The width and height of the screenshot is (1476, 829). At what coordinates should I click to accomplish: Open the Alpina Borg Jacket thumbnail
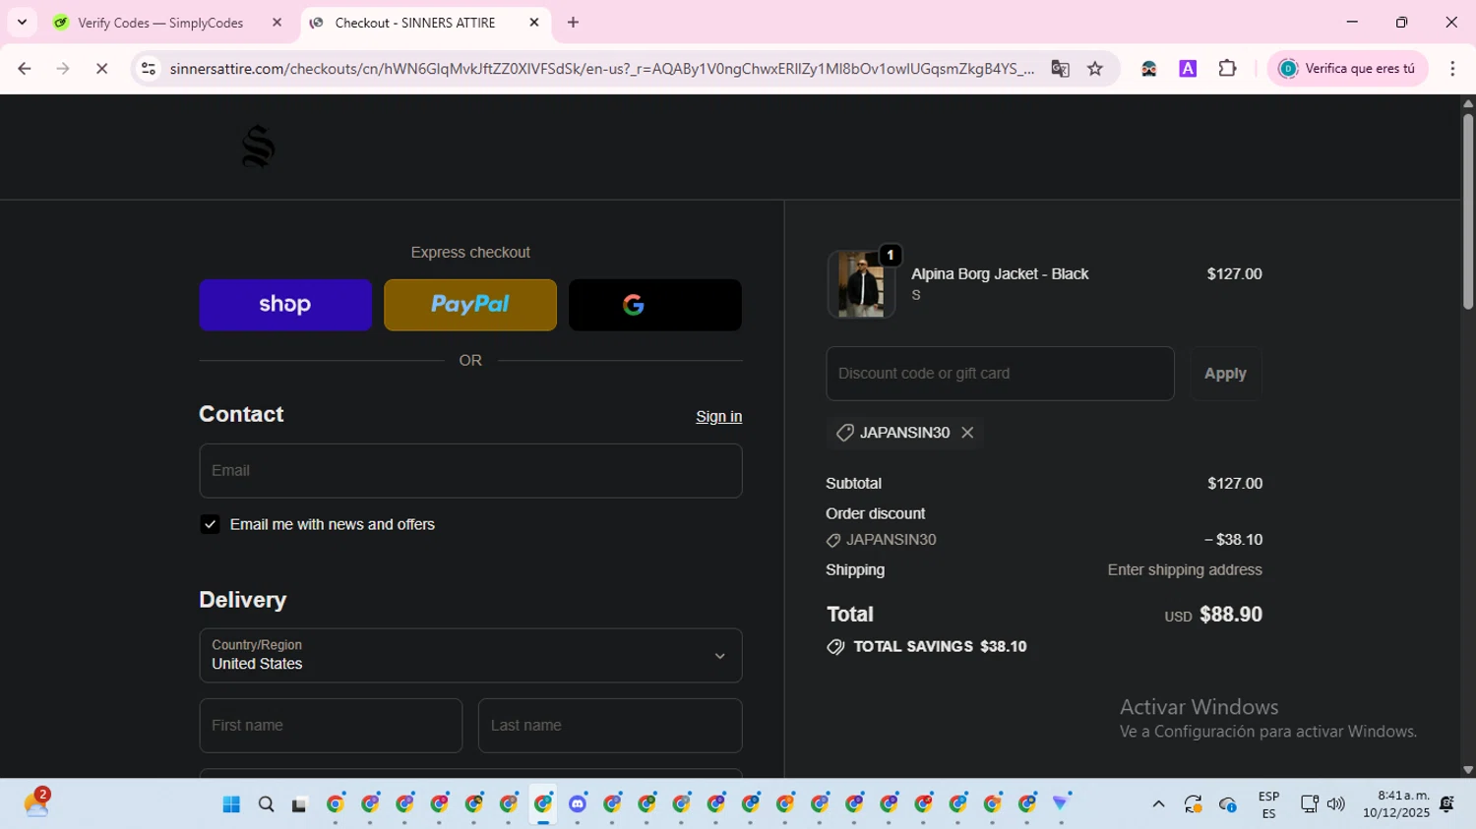pos(861,284)
